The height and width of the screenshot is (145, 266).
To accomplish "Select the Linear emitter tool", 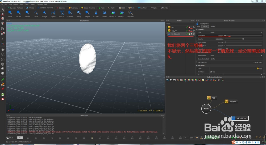I will [36, 14].
